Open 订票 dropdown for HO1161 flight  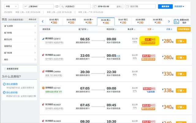(x=181, y=91)
